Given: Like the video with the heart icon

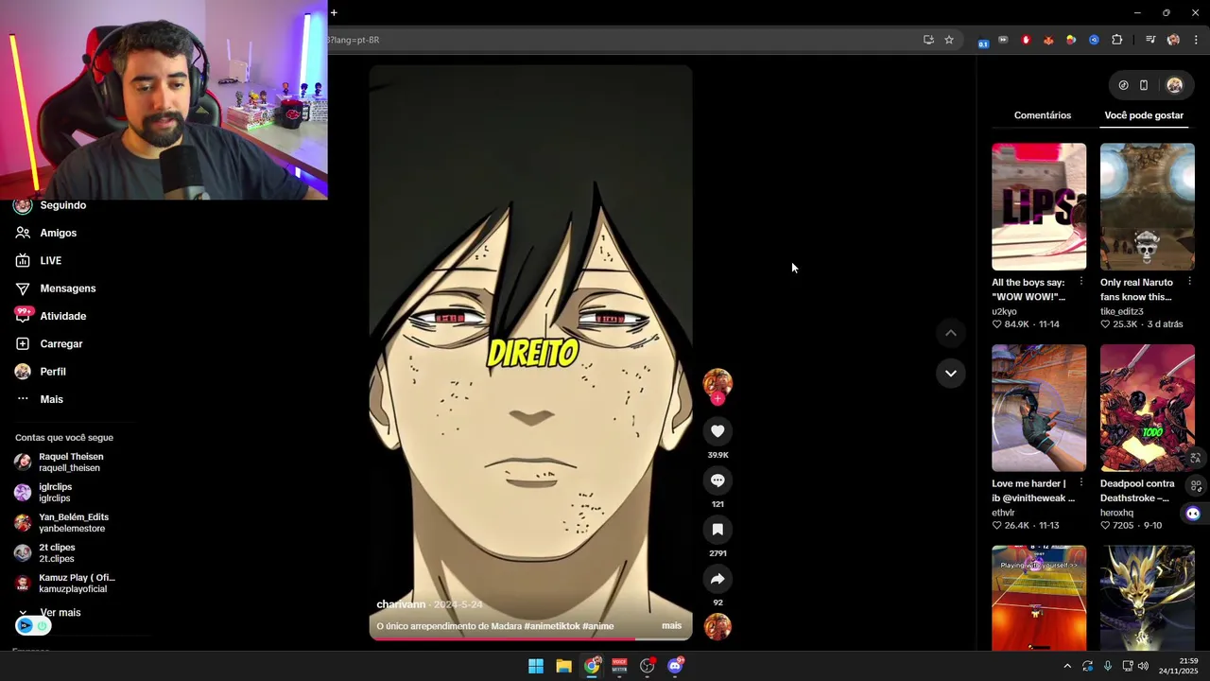Looking at the screenshot, I should click(717, 431).
